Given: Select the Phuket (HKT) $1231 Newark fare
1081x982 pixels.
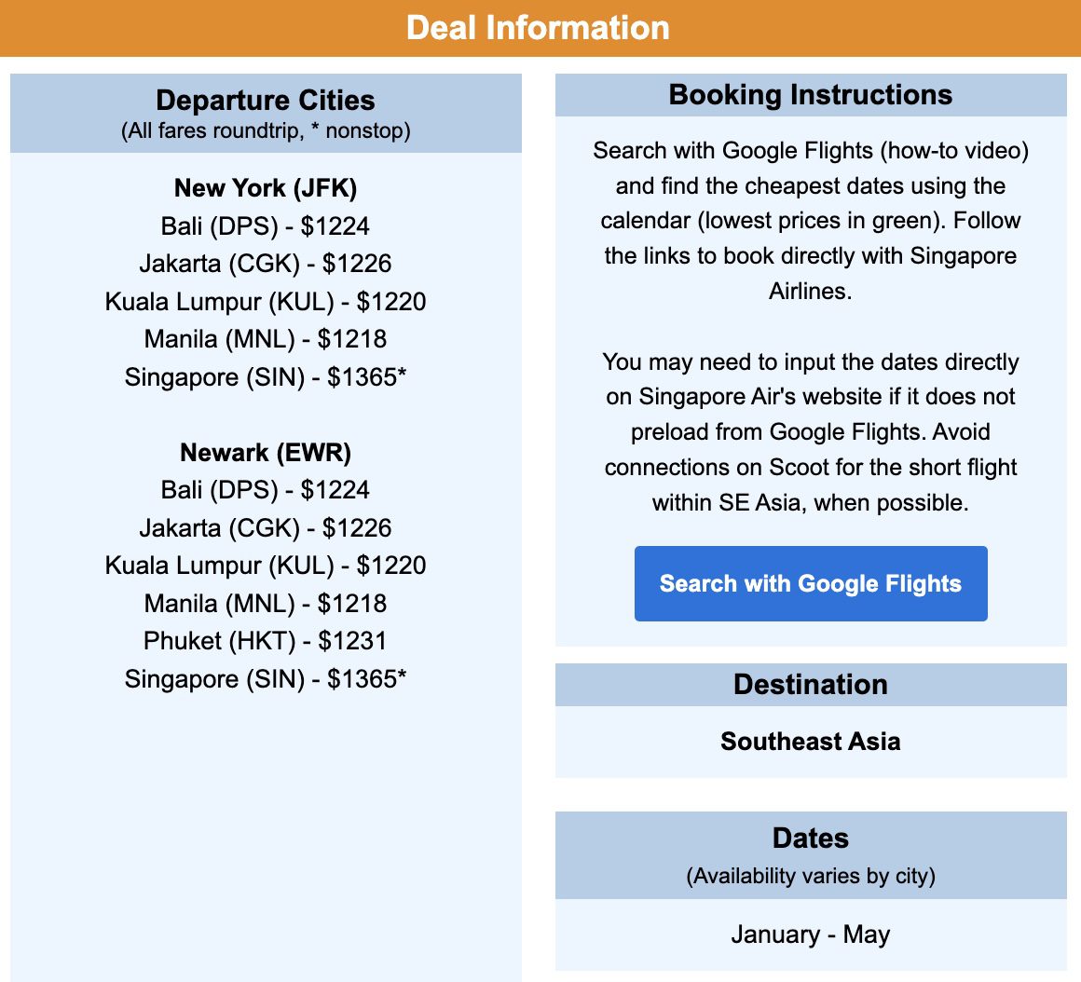Looking at the screenshot, I should tap(265, 641).
